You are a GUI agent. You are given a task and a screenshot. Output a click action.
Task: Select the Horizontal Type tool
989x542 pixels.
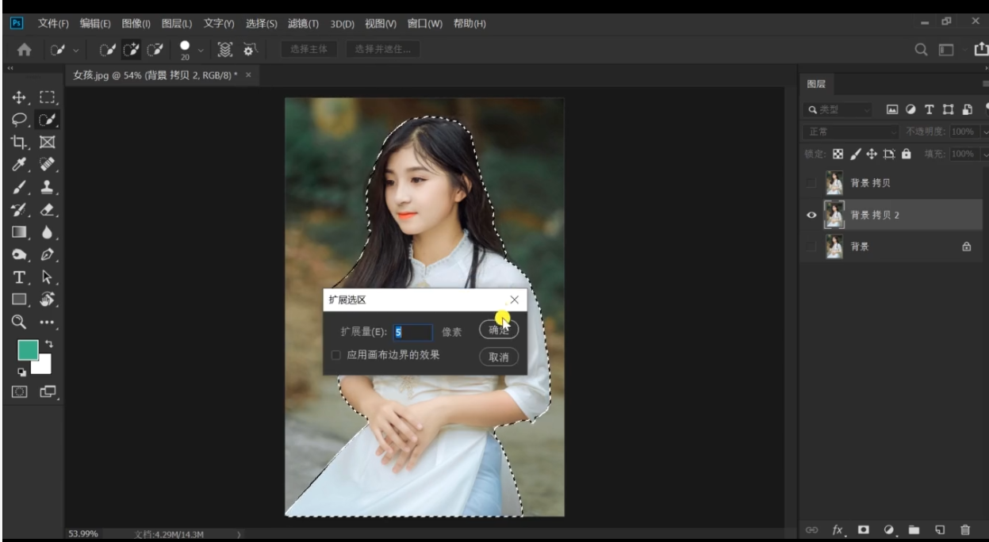tap(20, 277)
